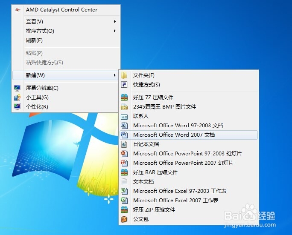The width and height of the screenshot is (292, 235).
Task: Click the AMD Catalyst Control Center icon
Action: point(18,10)
